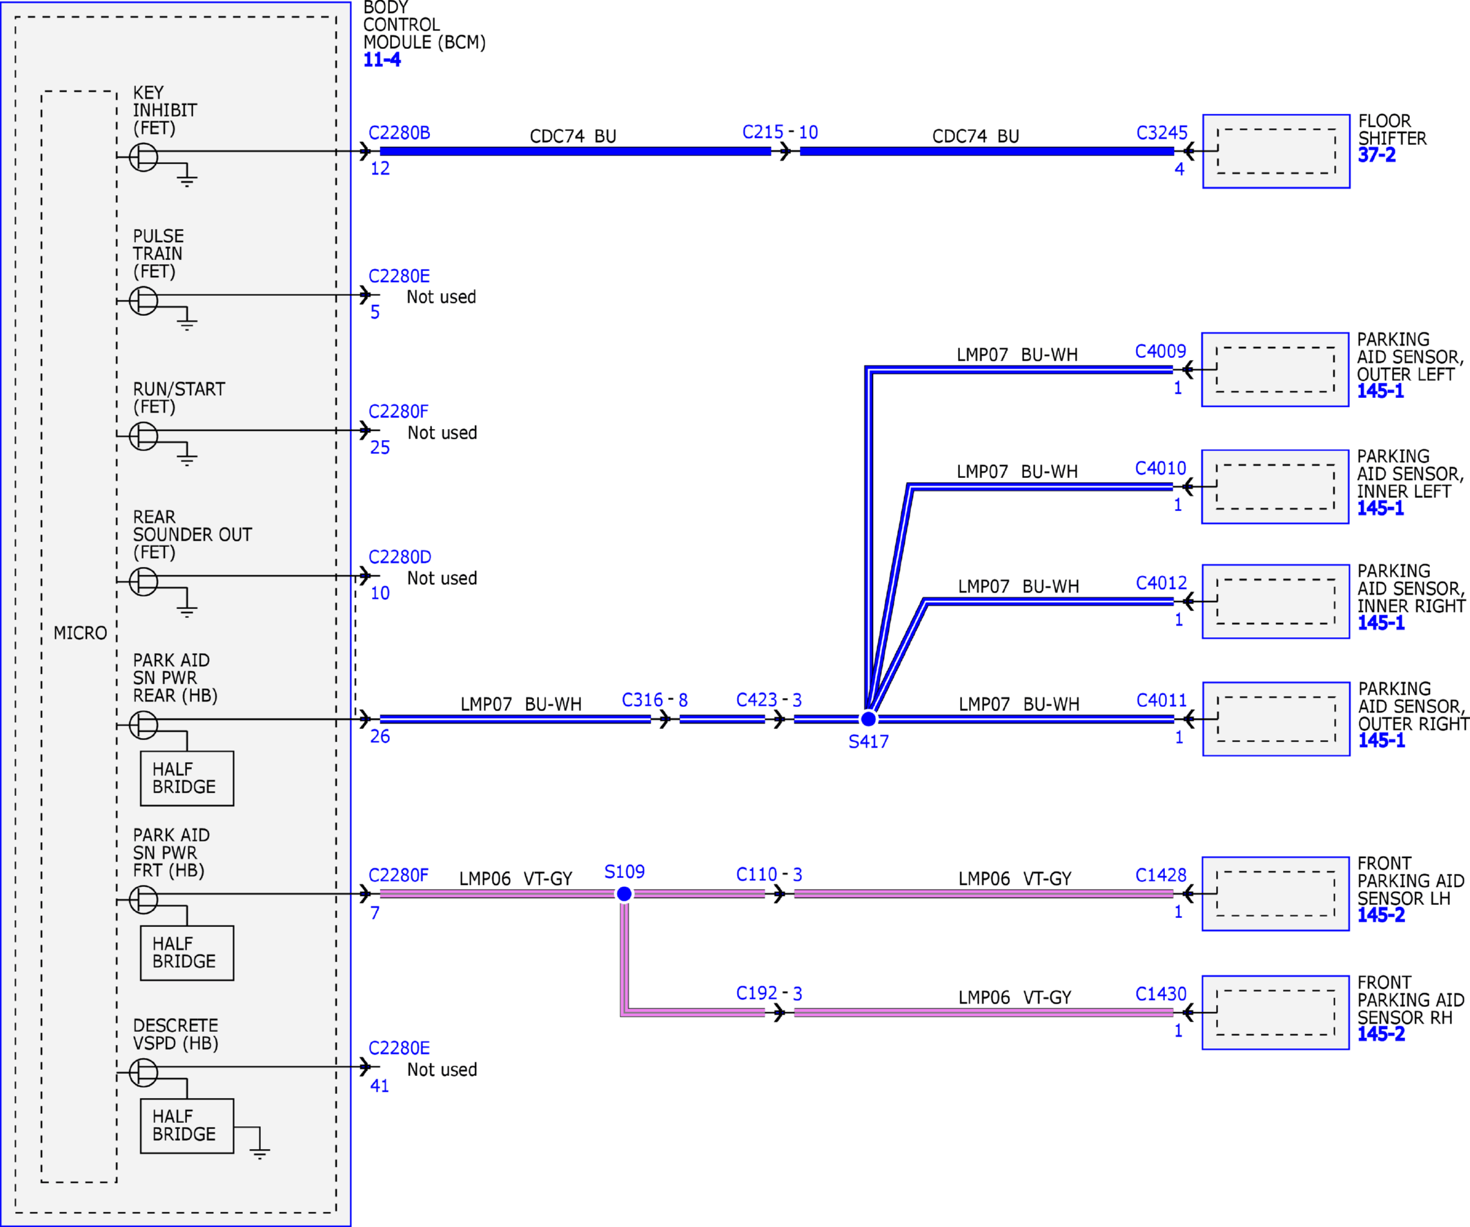Image resolution: width=1470 pixels, height=1227 pixels.
Task: Click connector label C4009
Action: tap(1161, 351)
